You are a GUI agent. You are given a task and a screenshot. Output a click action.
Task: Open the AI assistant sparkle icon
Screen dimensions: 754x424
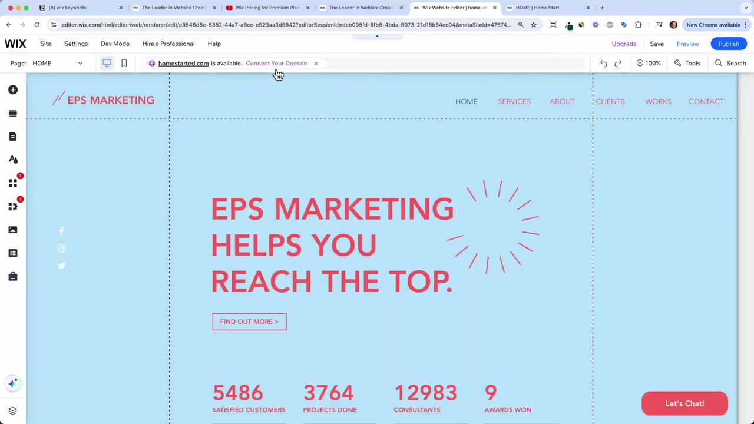point(13,383)
